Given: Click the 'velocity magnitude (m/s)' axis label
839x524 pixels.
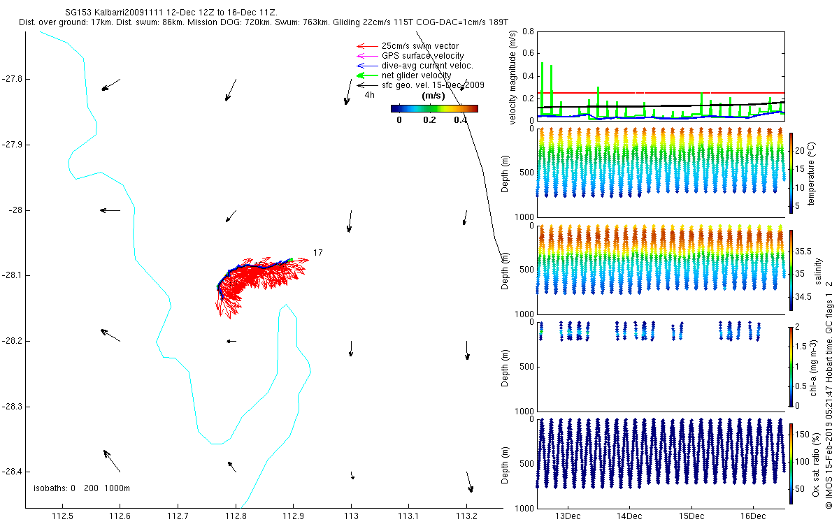Looking at the screenshot, I should (513, 78).
